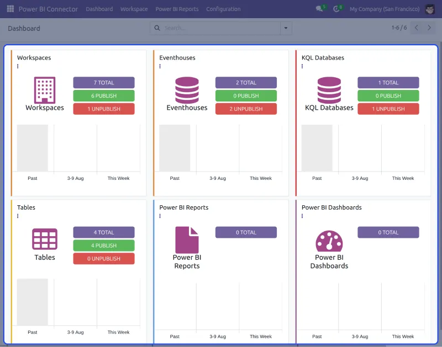Image resolution: width=442 pixels, height=347 pixels.
Task: Click the 6 PUBLISH badge under Workspaces
Action: click(x=103, y=95)
